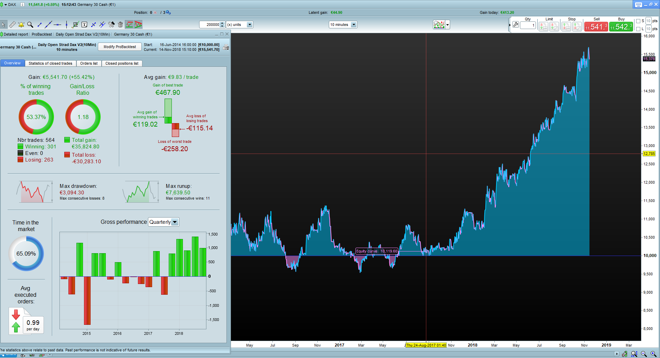Select the ruler measurement tool
The width and height of the screenshot is (660, 358).
tap(12, 25)
